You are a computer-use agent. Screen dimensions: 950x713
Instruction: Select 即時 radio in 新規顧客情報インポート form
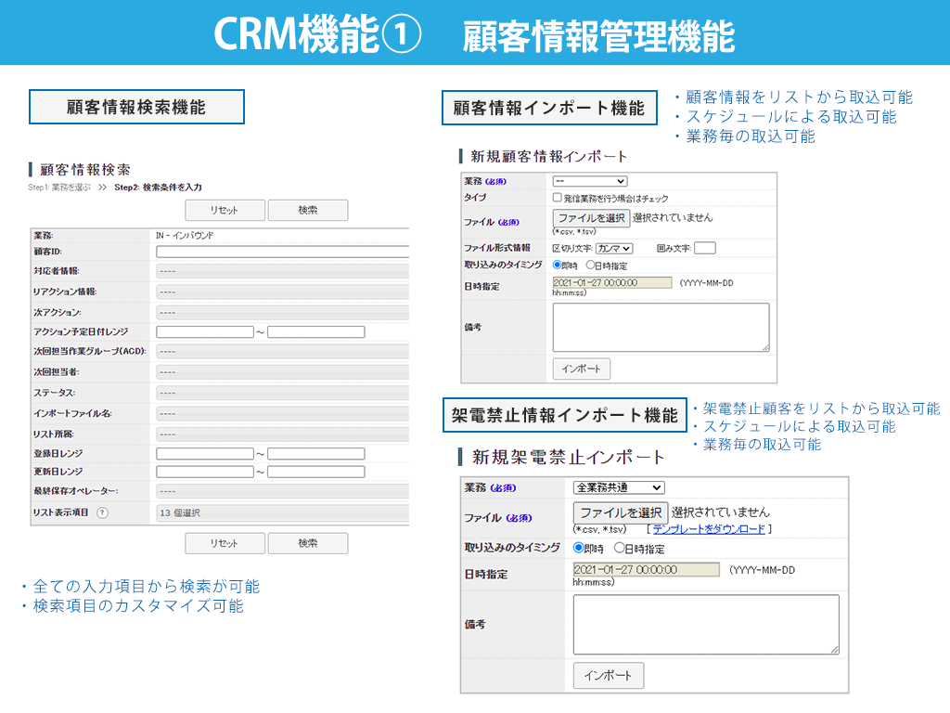(x=558, y=265)
